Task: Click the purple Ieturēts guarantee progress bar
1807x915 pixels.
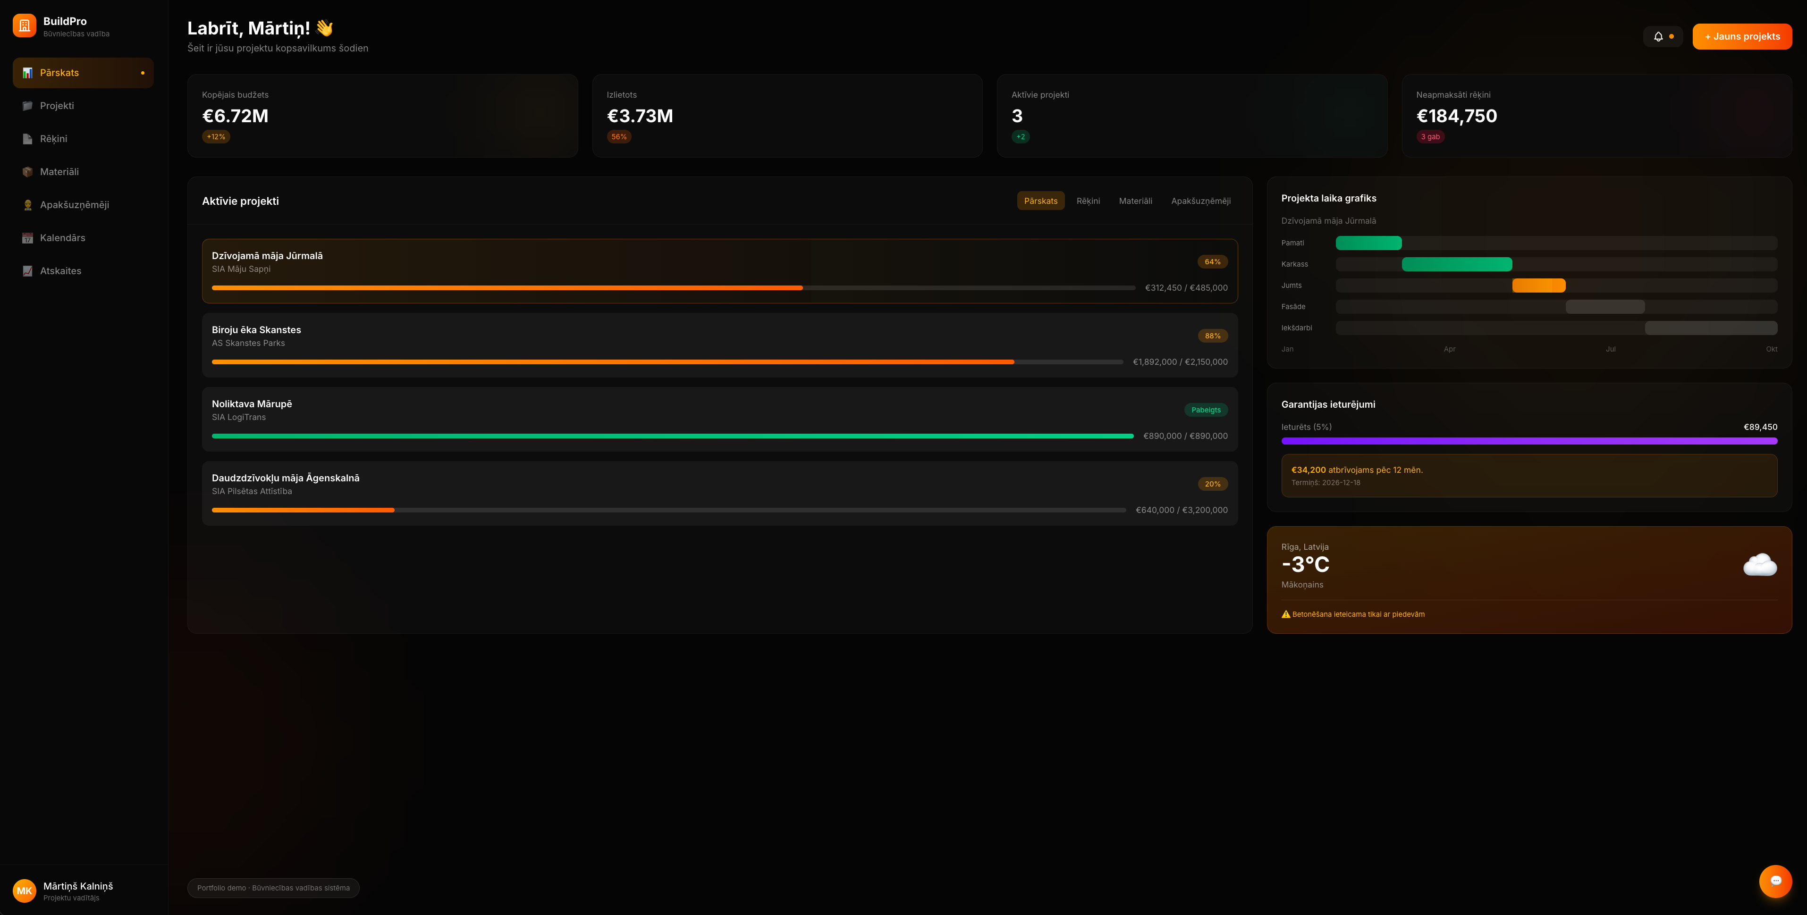Action: [x=1528, y=441]
